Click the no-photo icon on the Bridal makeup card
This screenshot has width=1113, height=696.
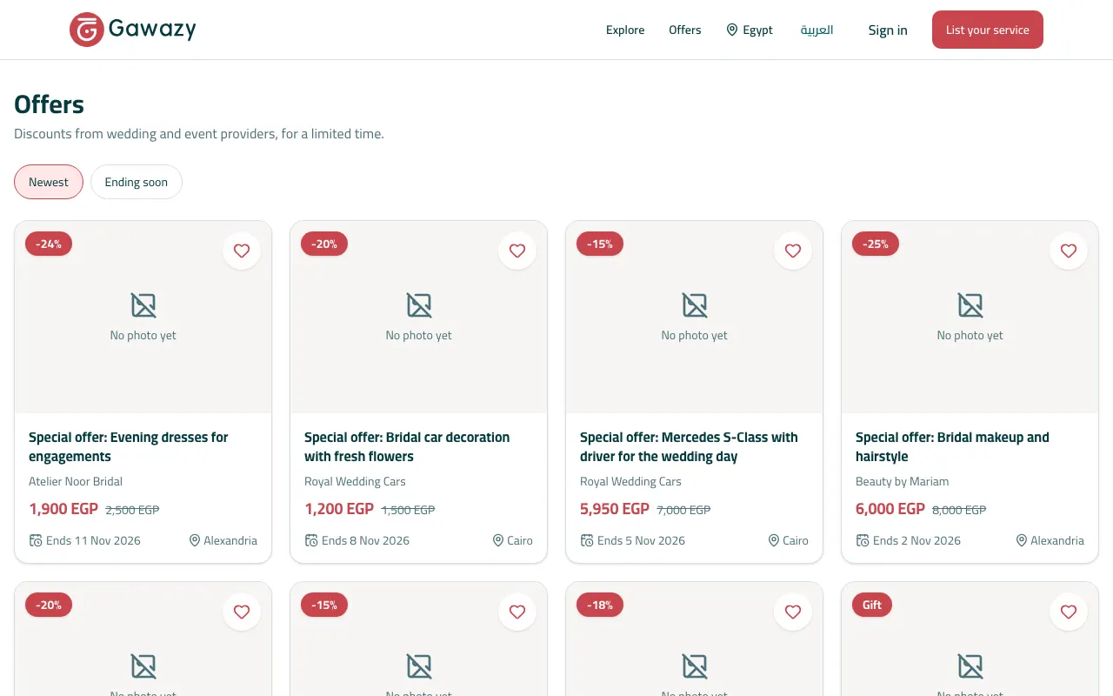click(970, 305)
